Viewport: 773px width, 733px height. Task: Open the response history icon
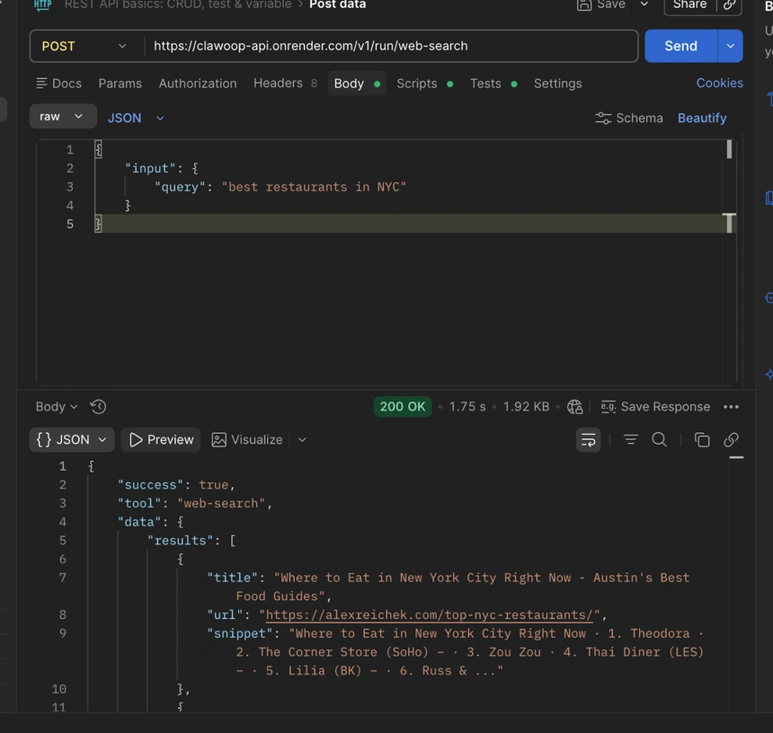point(99,407)
